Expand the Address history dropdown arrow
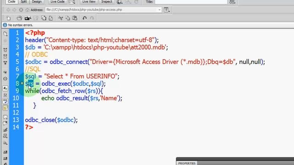Viewport: 294px width, 165px height. click(x=159, y=10)
